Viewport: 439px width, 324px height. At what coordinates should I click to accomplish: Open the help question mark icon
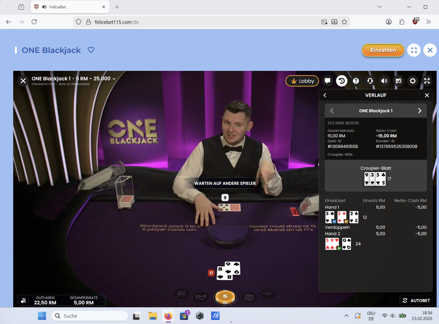[356, 81]
